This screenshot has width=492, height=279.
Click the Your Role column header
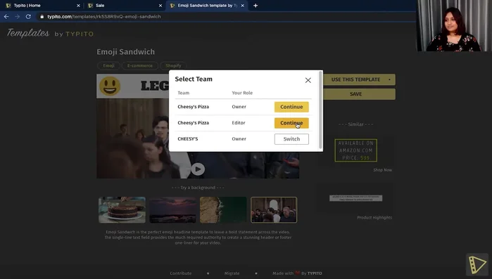pyautogui.click(x=242, y=93)
